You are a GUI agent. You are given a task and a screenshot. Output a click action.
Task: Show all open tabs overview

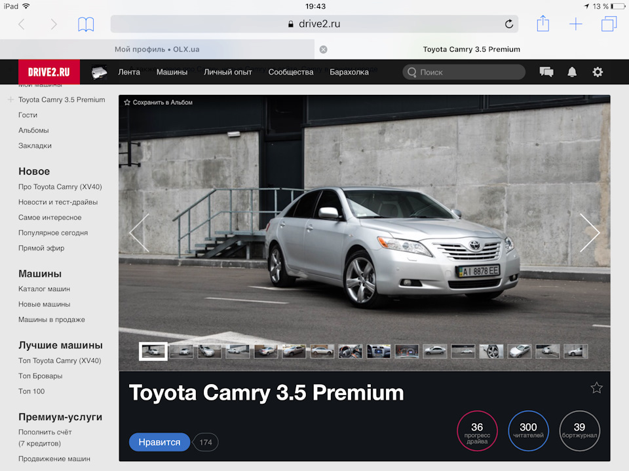[x=609, y=24]
